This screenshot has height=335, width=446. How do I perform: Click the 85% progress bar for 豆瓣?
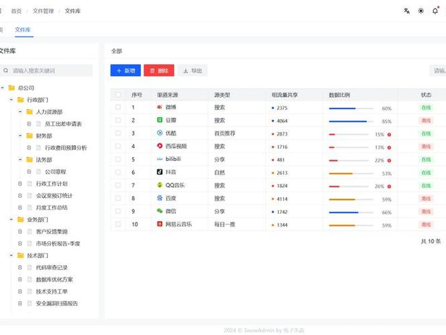351,121
